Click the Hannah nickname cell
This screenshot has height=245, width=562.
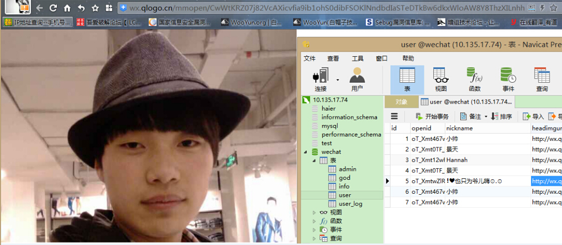point(488,160)
